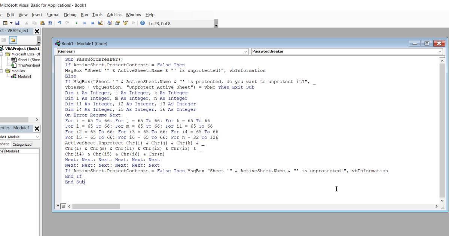Select Module1 in the project tree
449x236 pixels.
click(25, 76)
